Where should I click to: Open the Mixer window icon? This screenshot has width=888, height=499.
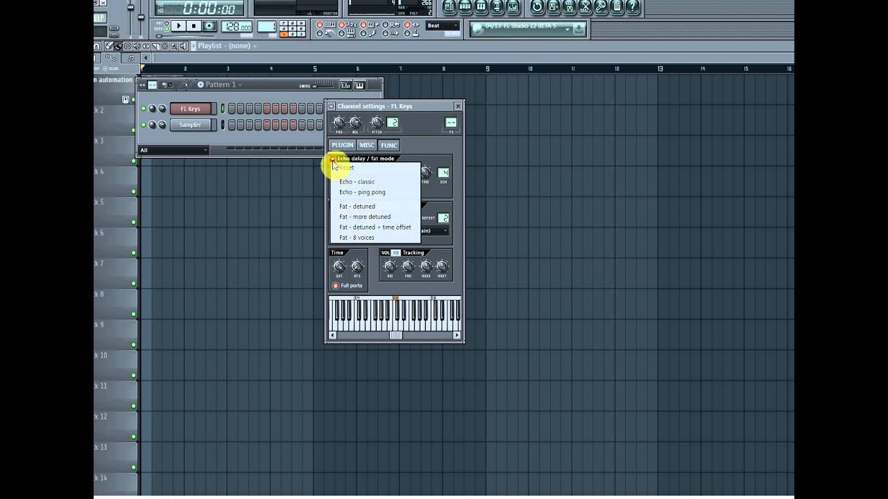[x=513, y=7]
